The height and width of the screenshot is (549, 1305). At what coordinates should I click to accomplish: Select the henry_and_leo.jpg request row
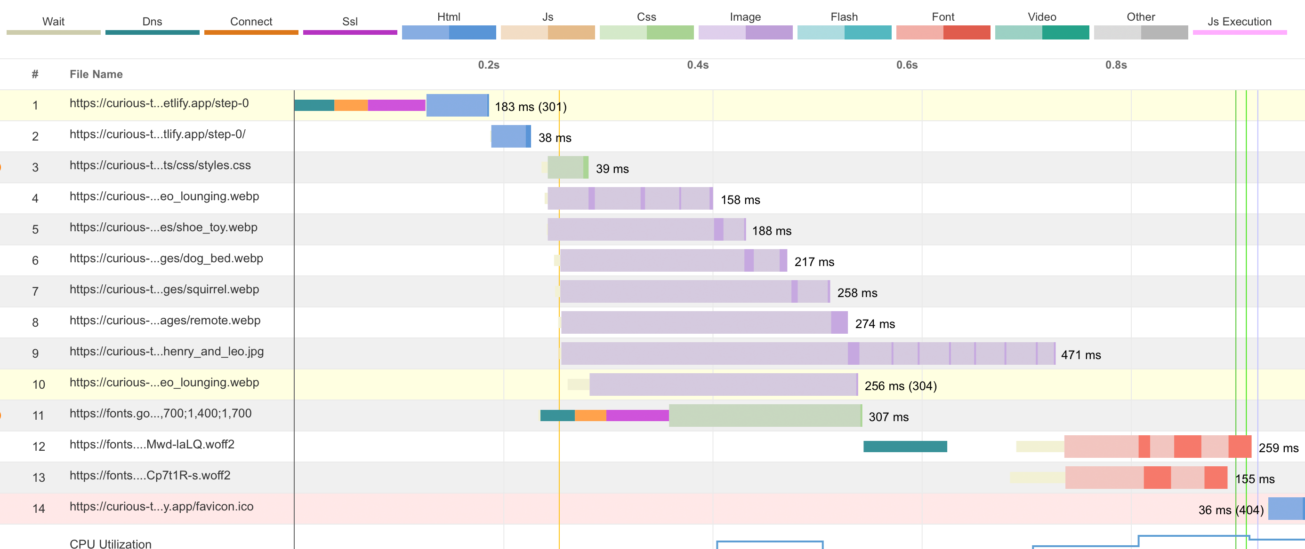click(x=167, y=352)
